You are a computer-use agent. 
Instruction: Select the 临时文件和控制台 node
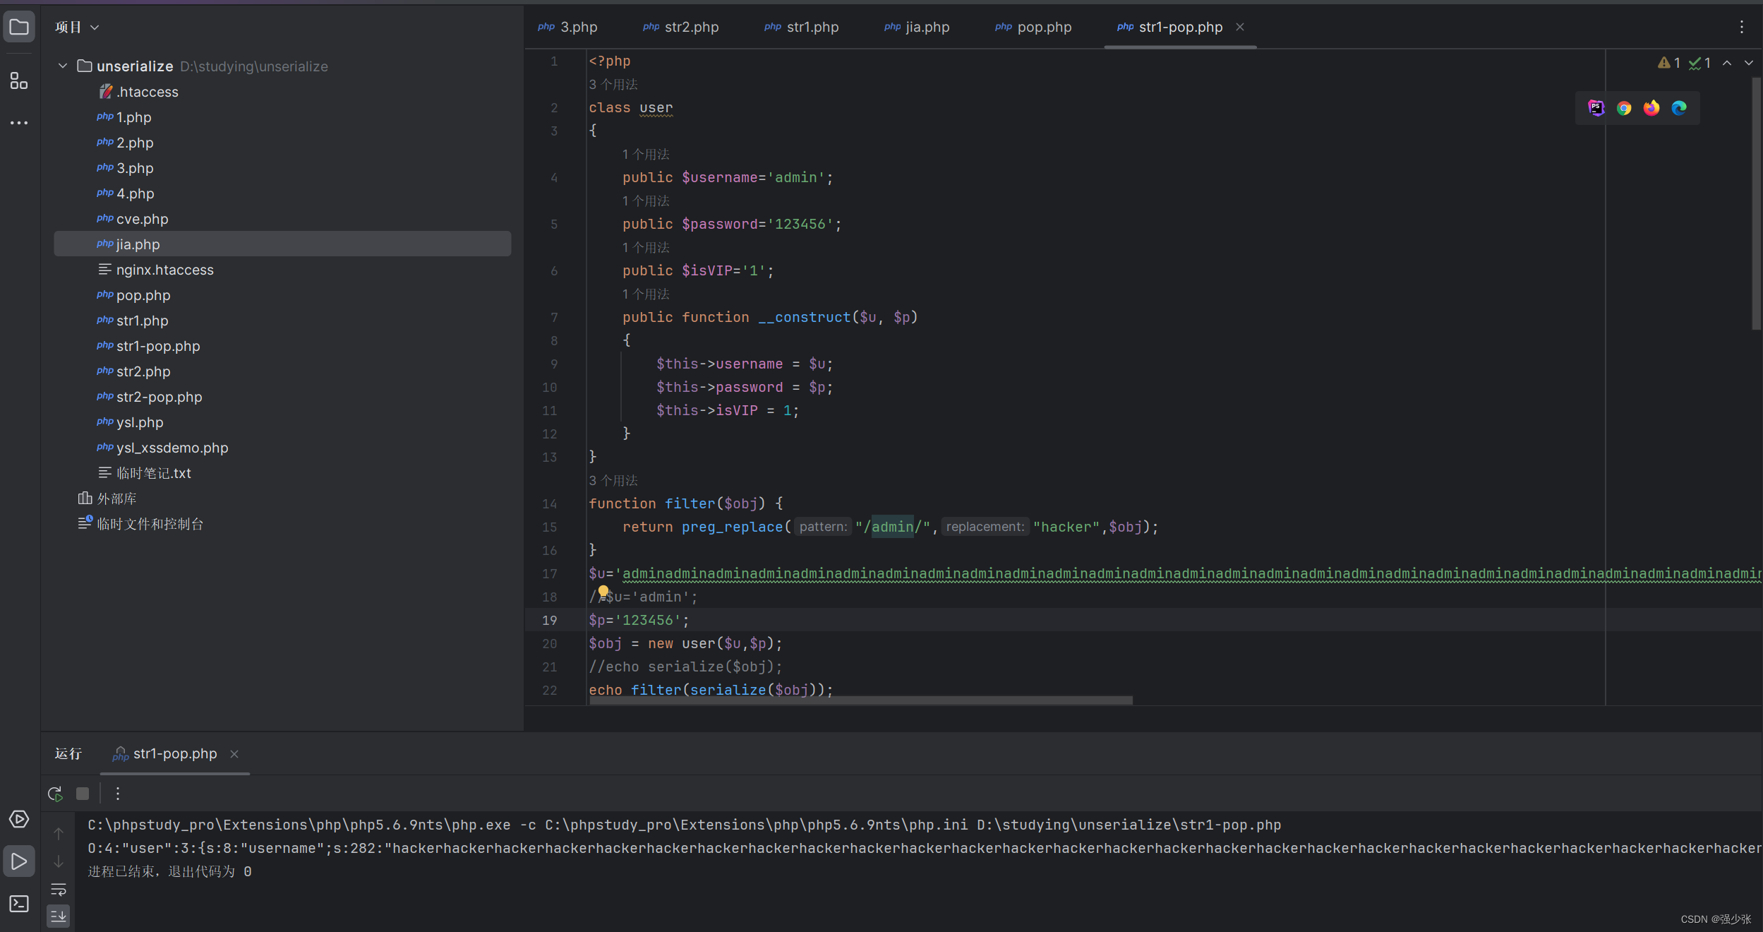tap(140, 524)
